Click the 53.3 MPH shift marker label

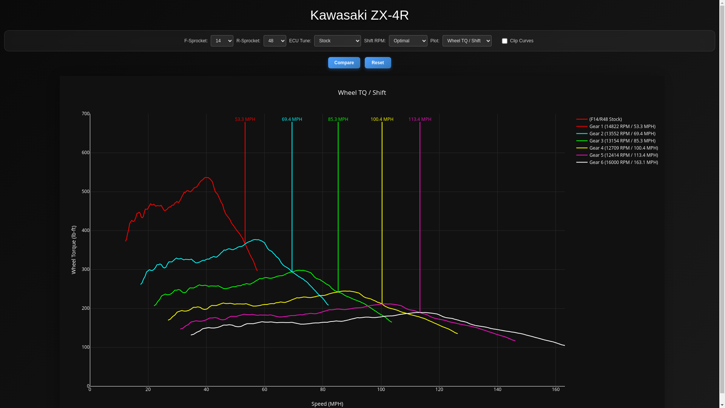(245, 119)
